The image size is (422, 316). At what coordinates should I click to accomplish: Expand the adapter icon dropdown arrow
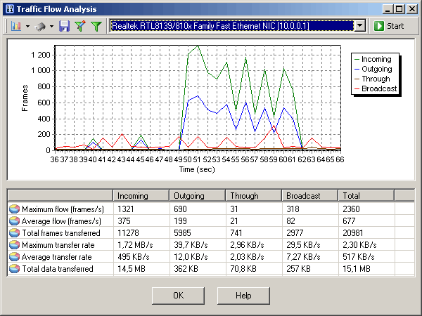tap(52, 26)
